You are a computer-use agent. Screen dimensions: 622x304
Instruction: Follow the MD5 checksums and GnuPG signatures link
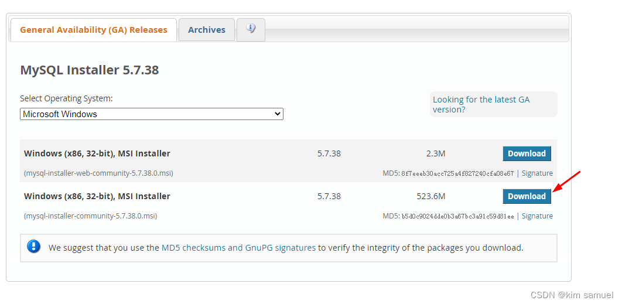click(238, 248)
